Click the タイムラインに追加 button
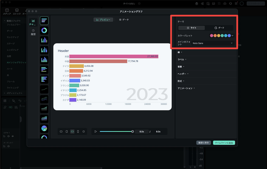This screenshot has width=267, height=169. point(224,143)
